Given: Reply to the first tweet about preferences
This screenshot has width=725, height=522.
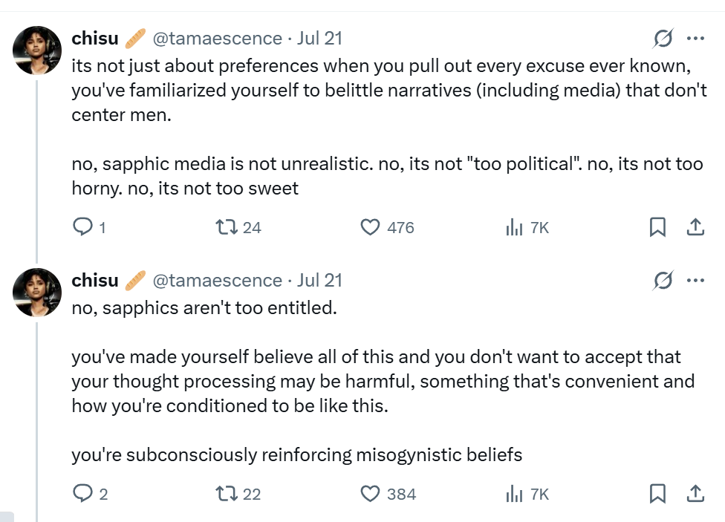Looking at the screenshot, I should coord(82,227).
